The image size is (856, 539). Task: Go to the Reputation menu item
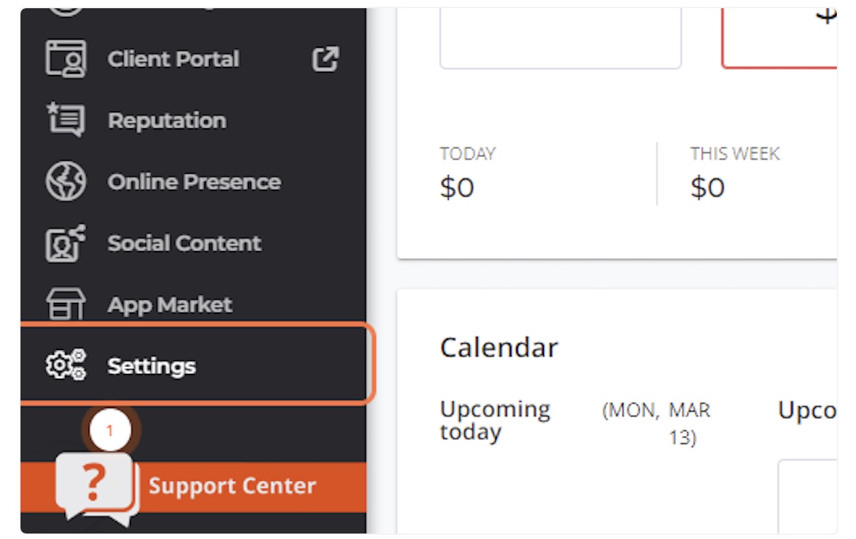pyautogui.click(x=167, y=121)
